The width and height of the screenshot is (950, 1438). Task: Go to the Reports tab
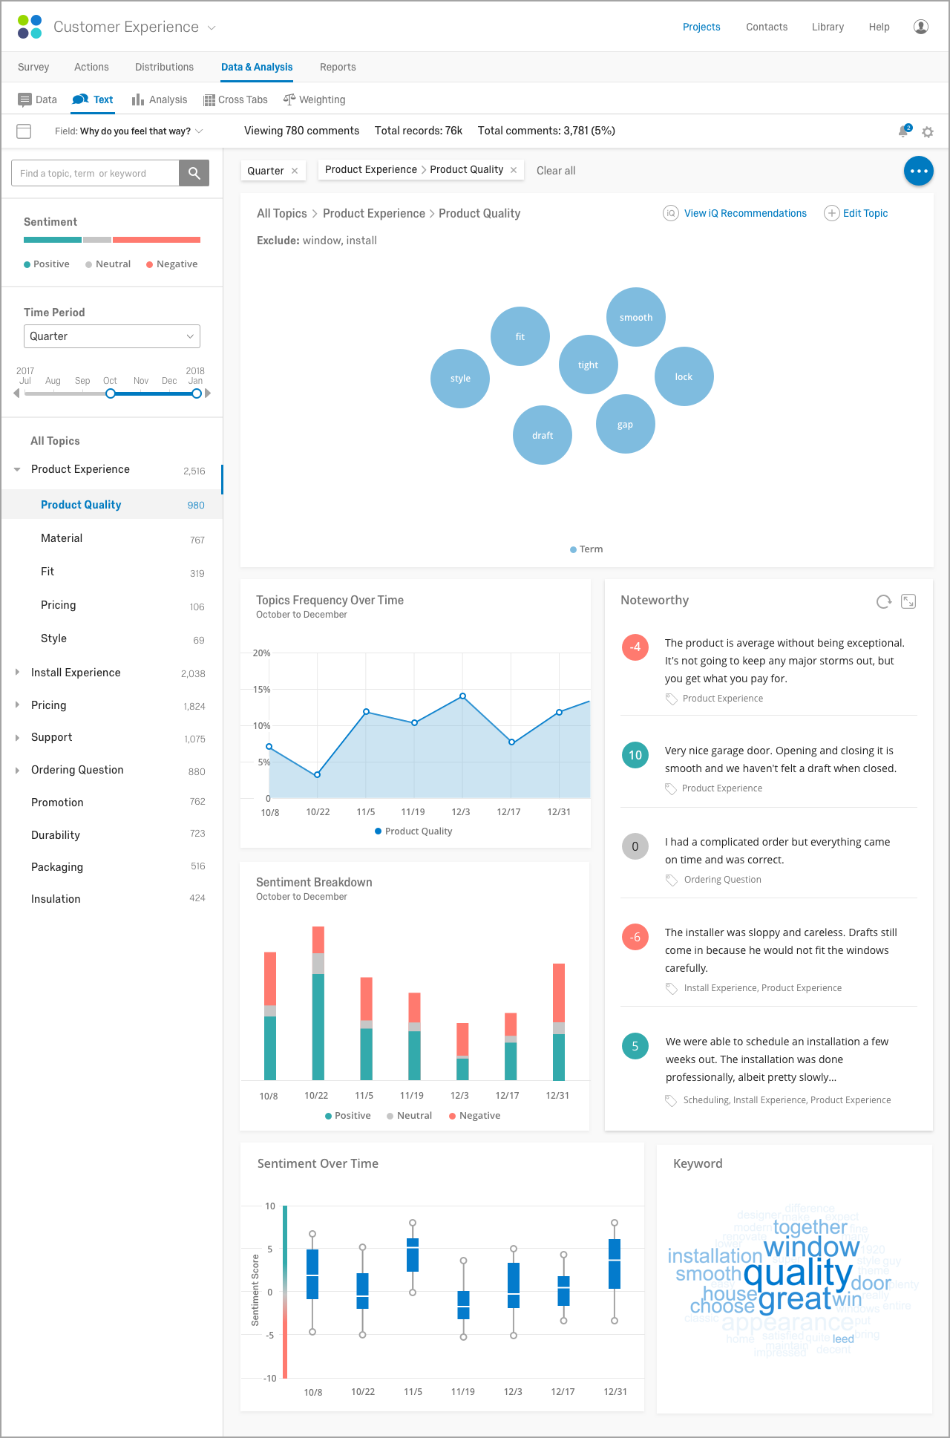point(338,67)
